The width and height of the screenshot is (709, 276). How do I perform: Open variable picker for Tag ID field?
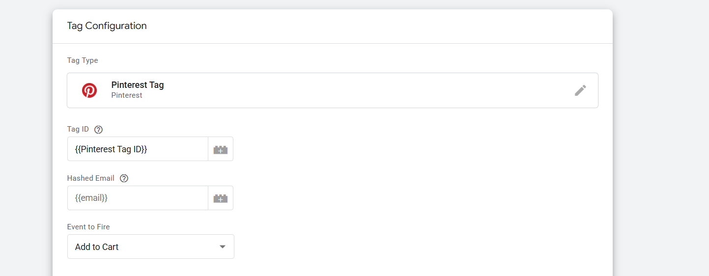click(x=221, y=149)
